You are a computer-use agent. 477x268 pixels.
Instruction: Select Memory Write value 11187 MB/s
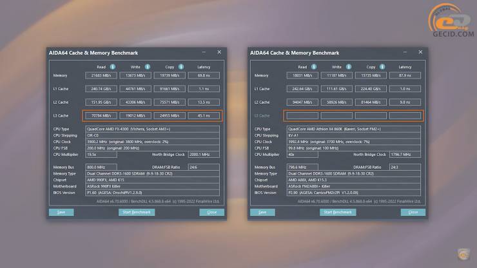336,75
